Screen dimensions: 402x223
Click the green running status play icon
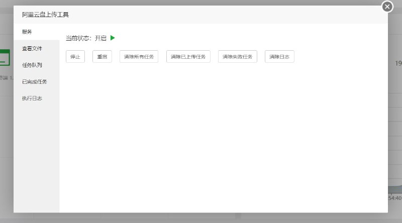pyautogui.click(x=113, y=38)
